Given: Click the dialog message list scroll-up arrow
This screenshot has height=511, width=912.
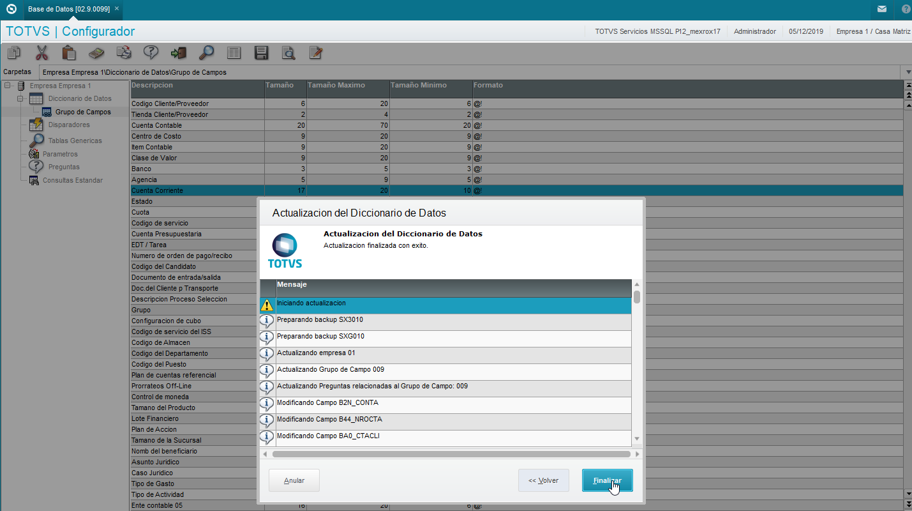Looking at the screenshot, I should [636, 284].
